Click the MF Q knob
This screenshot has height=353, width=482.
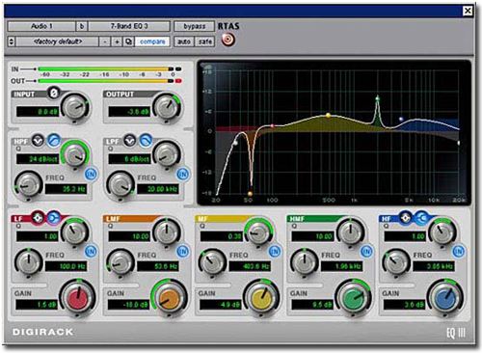(258, 232)
